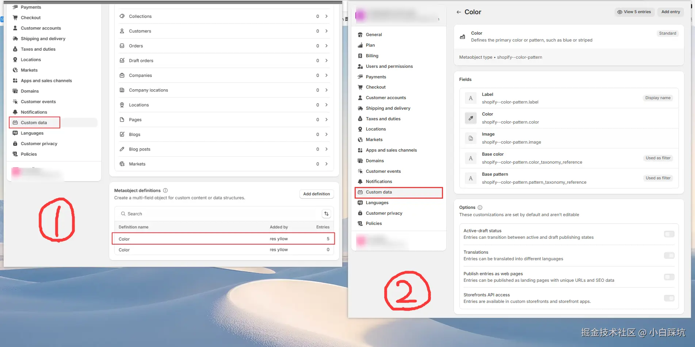Click the View 5 entries button
This screenshot has height=347, width=695.
click(x=634, y=12)
